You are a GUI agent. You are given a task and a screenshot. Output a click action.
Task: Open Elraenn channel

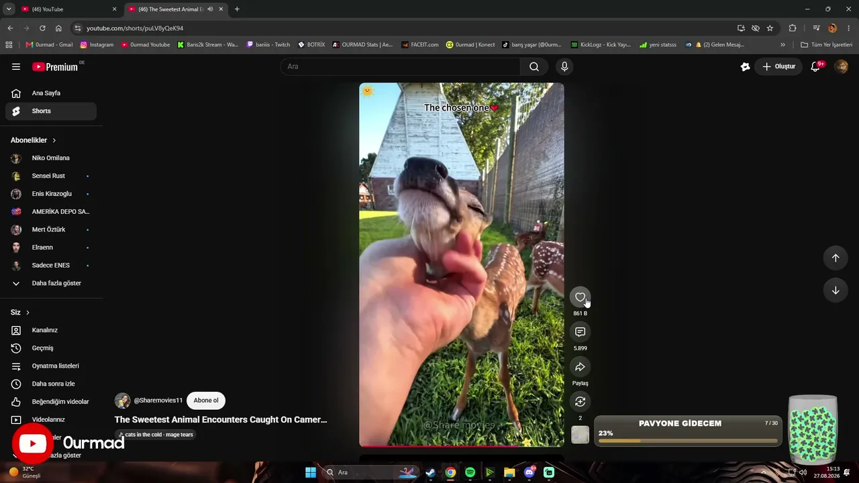click(x=51, y=248)
